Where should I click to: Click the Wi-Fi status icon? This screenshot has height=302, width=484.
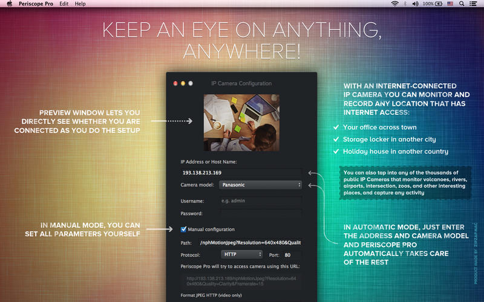[394, 4]
